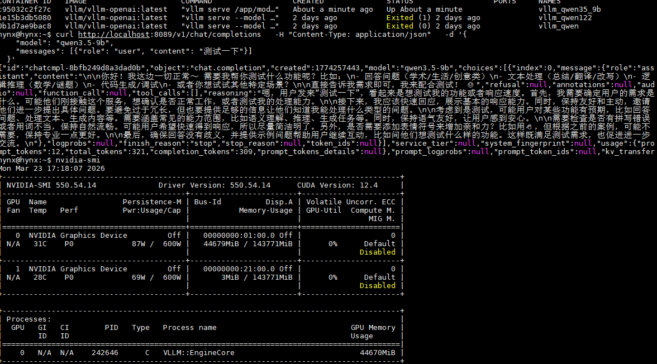Click the '"model": "qwen3.5-9b"' request line
Image resolution: width=657 pixels, height=364 pixels.
(x=65, y=43)
